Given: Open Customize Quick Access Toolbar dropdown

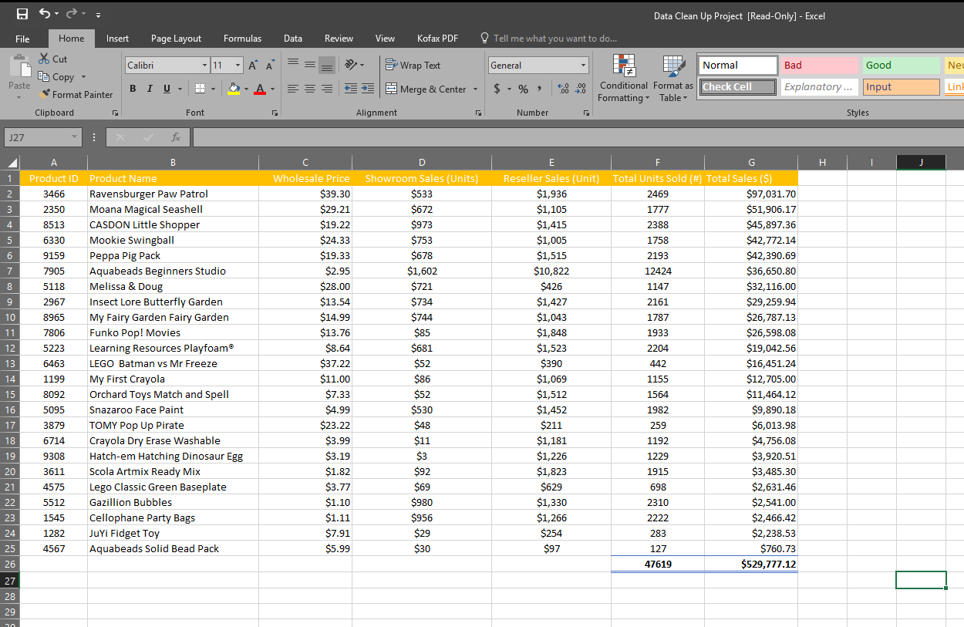Looking at the screenshot, I should [x=99, y=15].
